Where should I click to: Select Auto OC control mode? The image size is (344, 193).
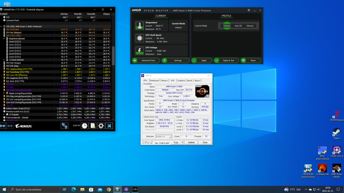pyautogui.click(x=238, y=26)
